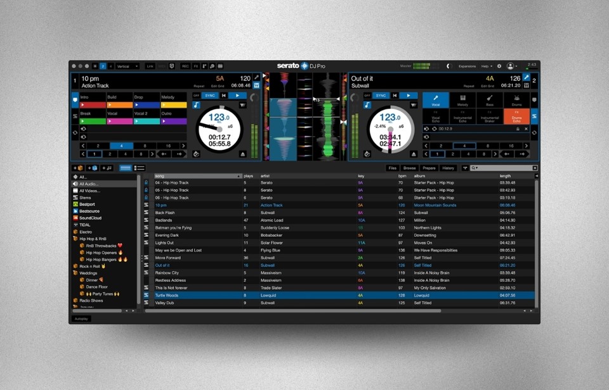Click Edit Grid on deck 1
Screen dimensions: 609x390
[x=218, y=86]
